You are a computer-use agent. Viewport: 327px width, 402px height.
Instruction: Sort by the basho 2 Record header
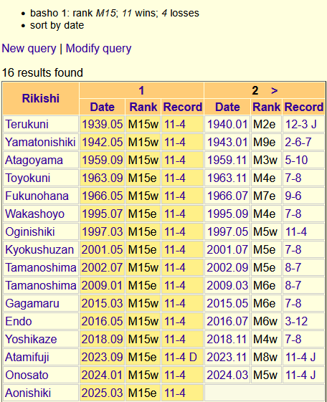tap(304, 107)
